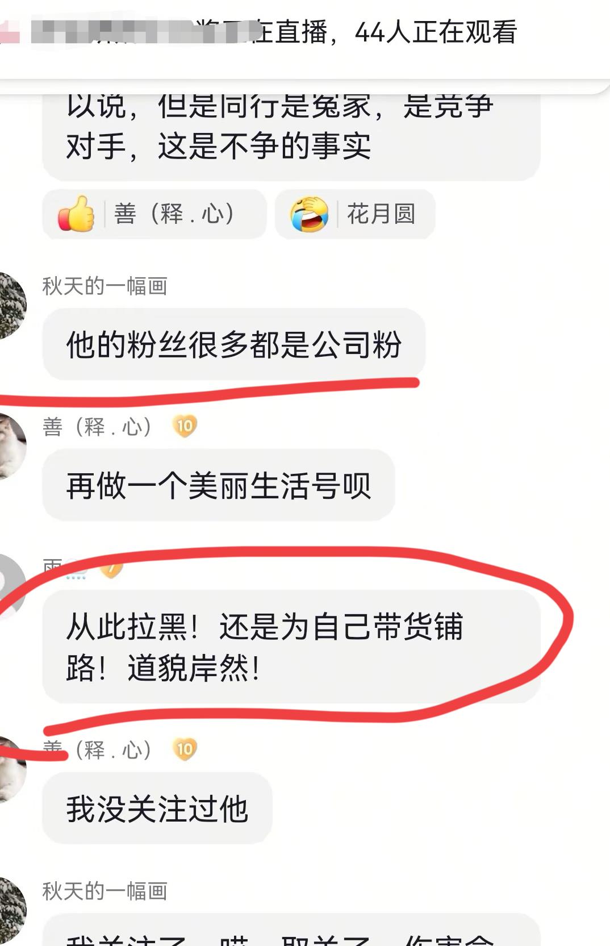The height and width of the screenshot is (946, 610).
Task: Open the grey avatar beside 从此拉黑 message
Action: pos(11,586)
